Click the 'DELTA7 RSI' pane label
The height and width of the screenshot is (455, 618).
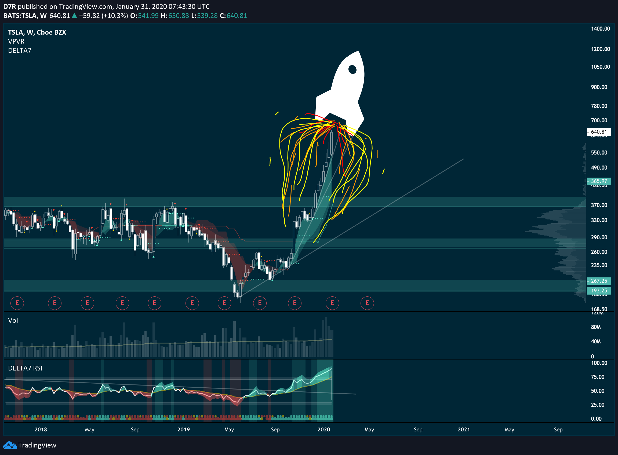(25, 368)
